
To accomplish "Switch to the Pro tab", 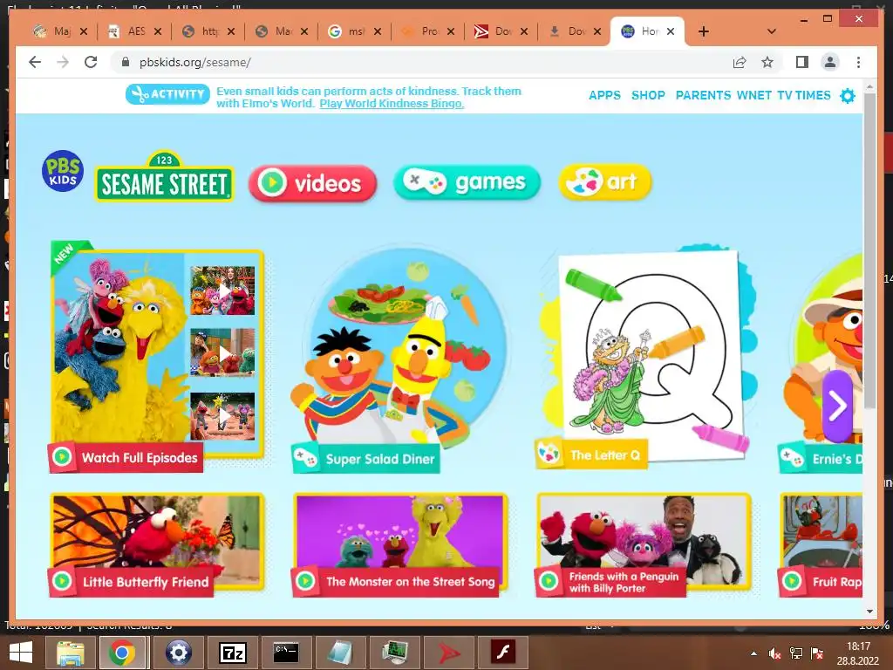I will pyautogui.click(x=427, y=31).
